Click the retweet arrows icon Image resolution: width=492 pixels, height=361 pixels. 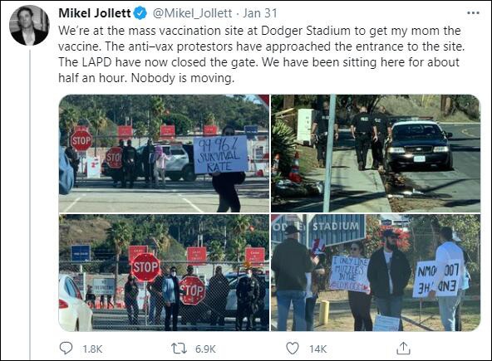click(179, 349)
